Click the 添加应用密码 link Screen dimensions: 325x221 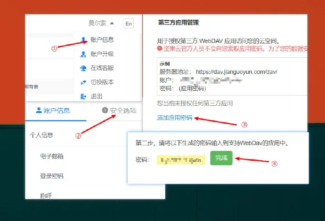[x=174, y=118]
